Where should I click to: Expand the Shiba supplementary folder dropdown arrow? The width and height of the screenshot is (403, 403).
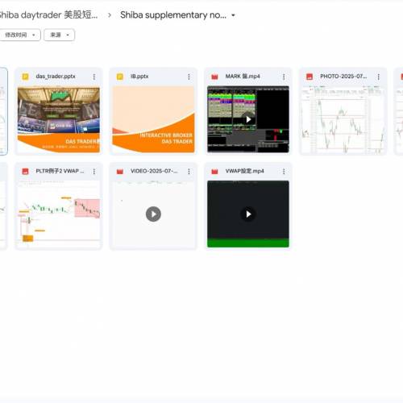[233, 15]
